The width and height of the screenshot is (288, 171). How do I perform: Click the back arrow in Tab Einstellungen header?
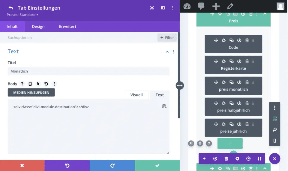pyautogui.click(x=11, y=8)
